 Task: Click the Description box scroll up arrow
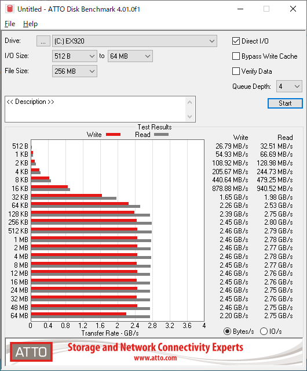pos(190,102)
